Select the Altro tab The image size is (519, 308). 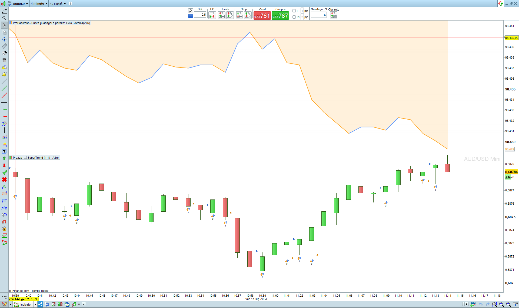pyautogui.click(x=55, y=158)
